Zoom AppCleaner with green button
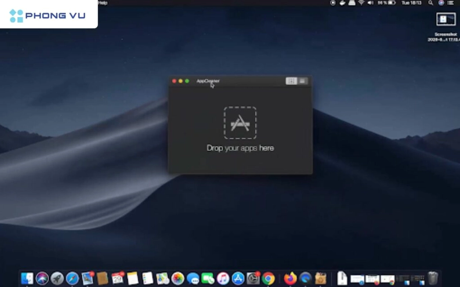This screenshot has height=287, width=460. tap(187, 81)
